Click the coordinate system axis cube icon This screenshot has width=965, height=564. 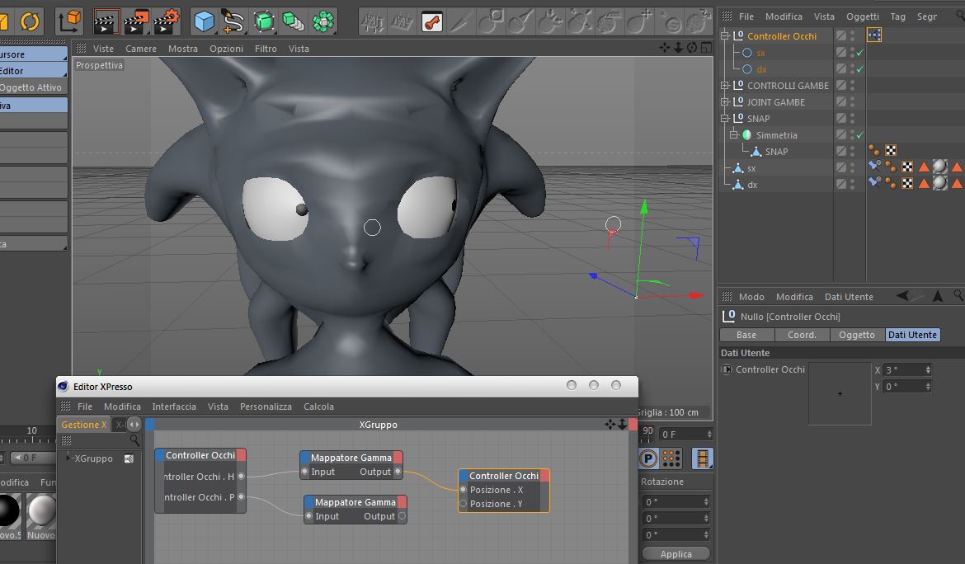tap(72, 21)
